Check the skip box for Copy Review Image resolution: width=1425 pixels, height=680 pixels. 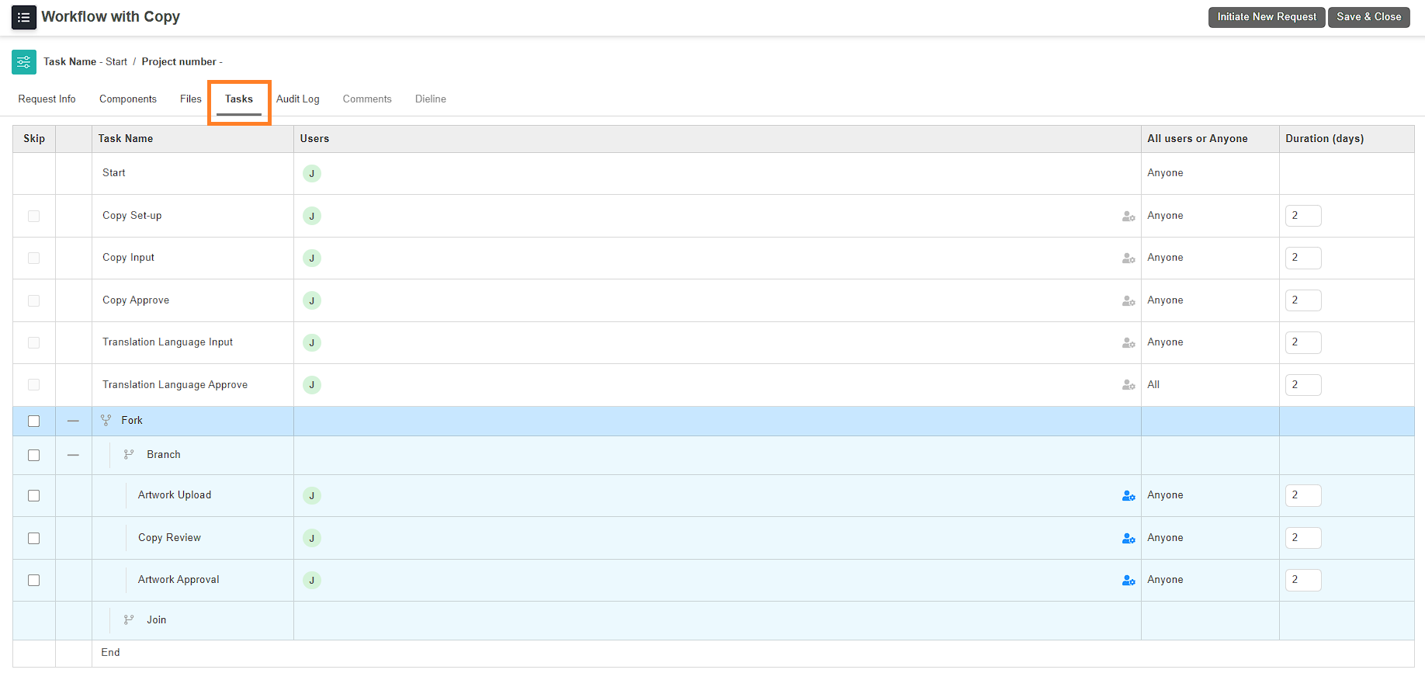[33, 539]
